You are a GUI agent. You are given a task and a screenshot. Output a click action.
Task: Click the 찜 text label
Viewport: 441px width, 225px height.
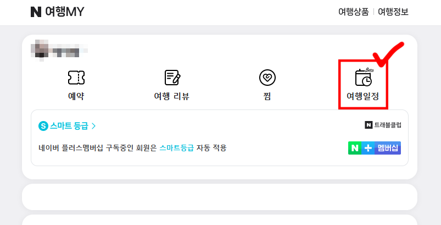click(267, 97)
